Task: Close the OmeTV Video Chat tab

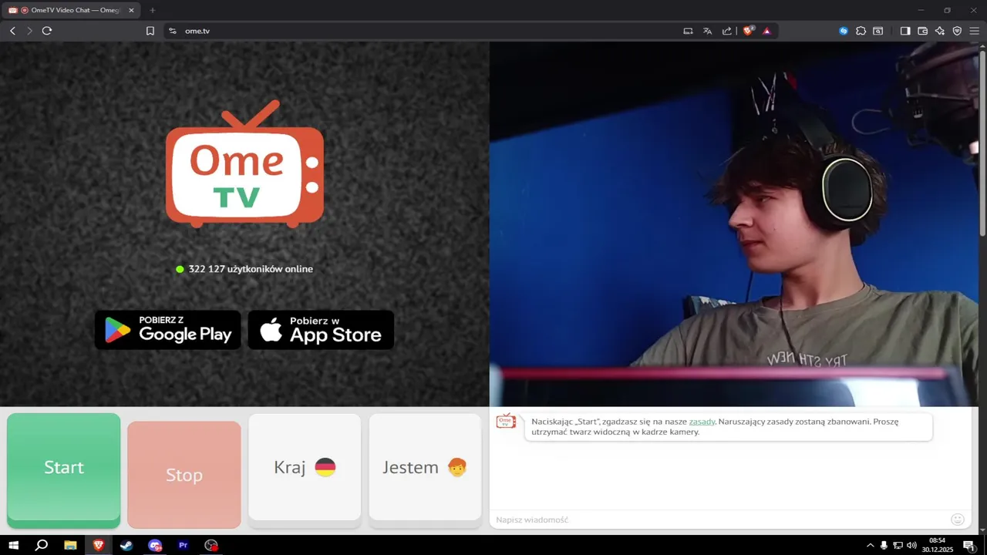Action: point(131,10)
